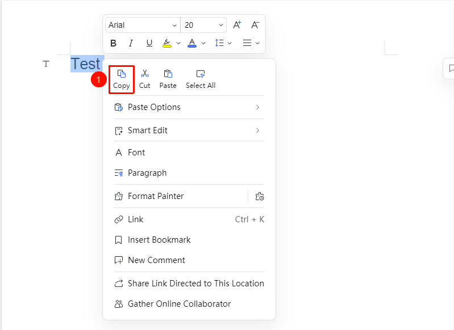Apply the yellow highlight color

[167, 43]
